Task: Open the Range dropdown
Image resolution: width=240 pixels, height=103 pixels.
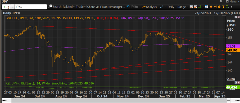Action: [183, 7]
